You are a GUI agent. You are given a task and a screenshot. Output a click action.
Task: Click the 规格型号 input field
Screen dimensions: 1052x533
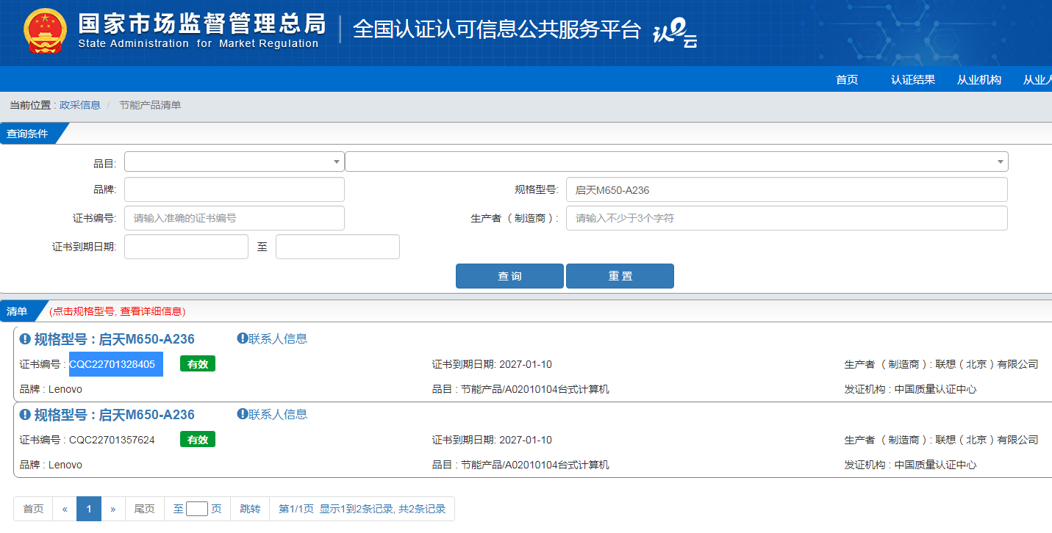point(787,189)
